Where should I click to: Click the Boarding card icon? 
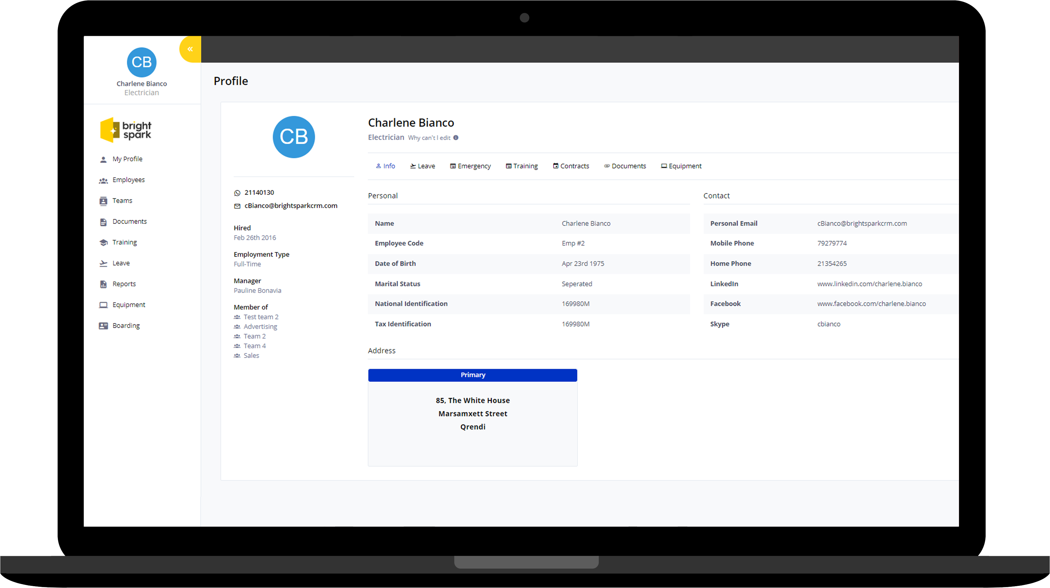103,326
